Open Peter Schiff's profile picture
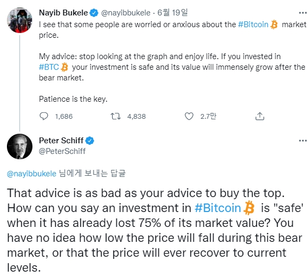 (20, 146)
